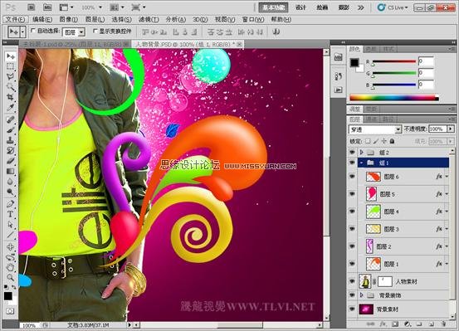Hide the 图层 3 layer
The width and height of the screenshot is (459, 331).
pos(352,229)
